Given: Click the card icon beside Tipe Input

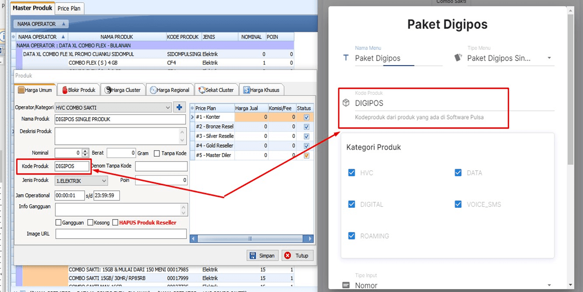Looking at the screenshot, I should coord(346,285).
